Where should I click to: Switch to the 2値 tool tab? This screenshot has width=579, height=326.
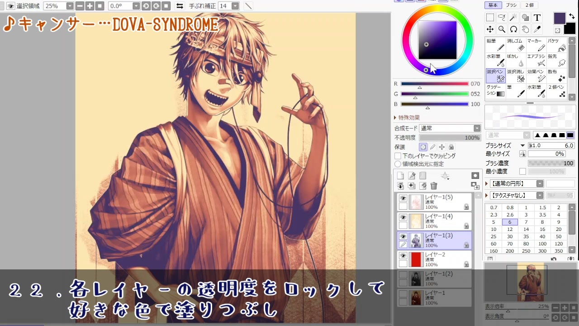pyautogui.click(x=529, y=5)
